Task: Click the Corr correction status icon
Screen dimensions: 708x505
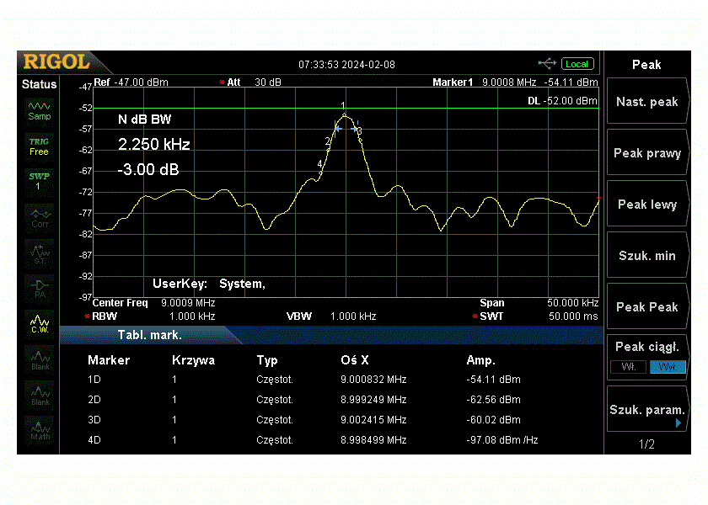Action: click(x=39, y=219)
